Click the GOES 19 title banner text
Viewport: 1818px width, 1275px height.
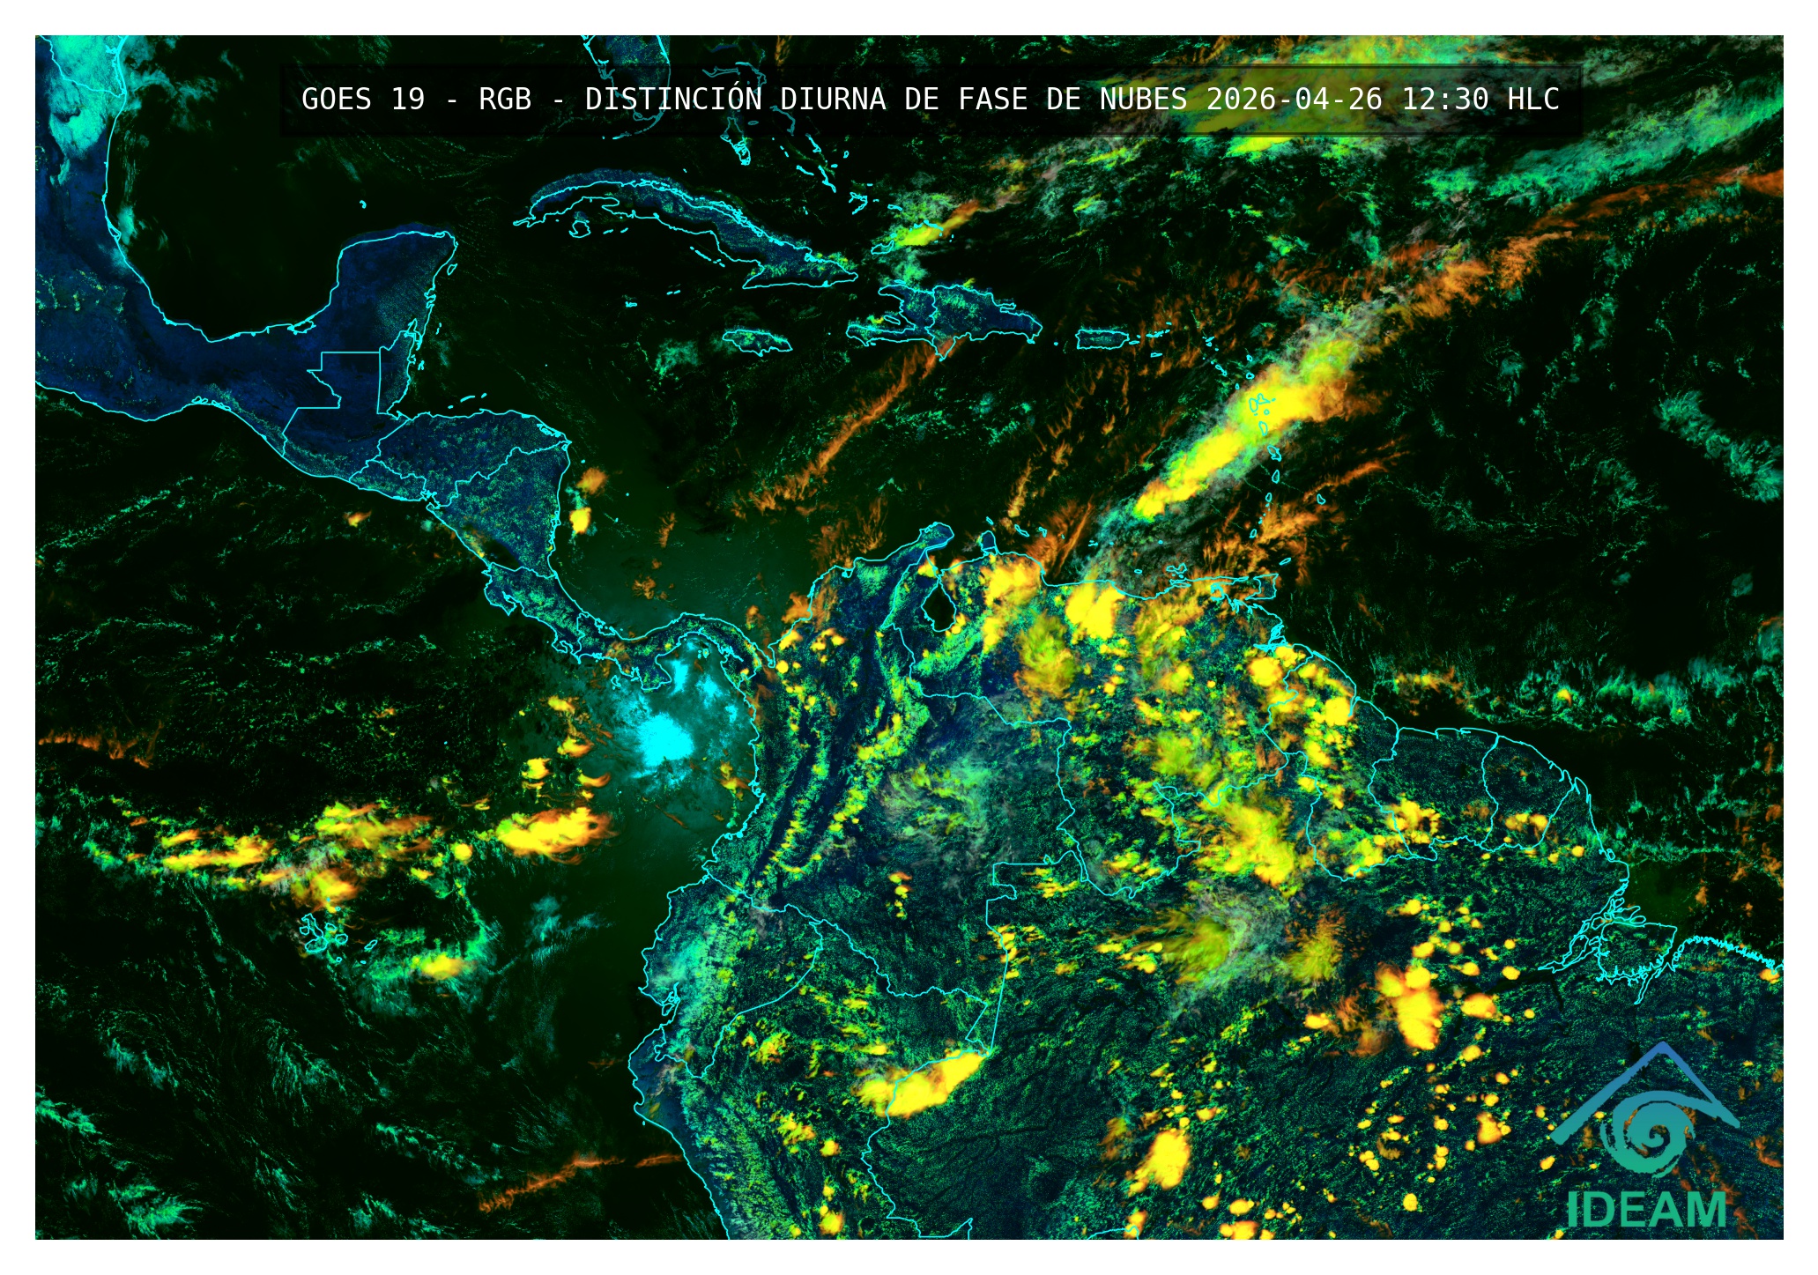tap(363, 100)
